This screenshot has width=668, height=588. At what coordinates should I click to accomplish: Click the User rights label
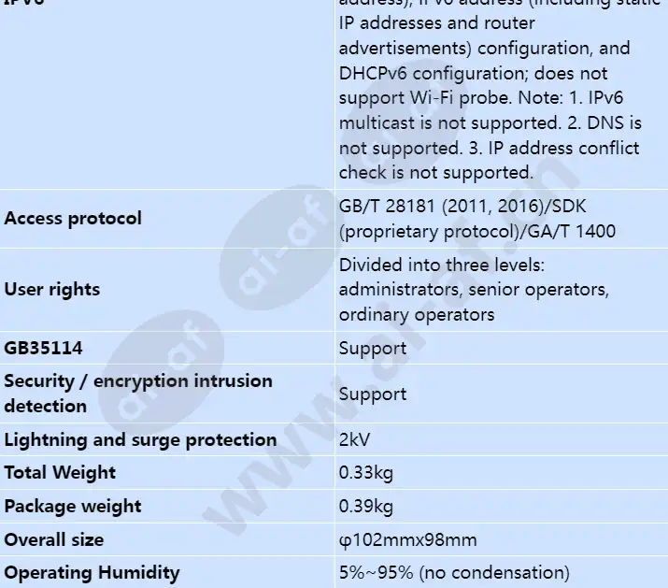coord(52,290)
